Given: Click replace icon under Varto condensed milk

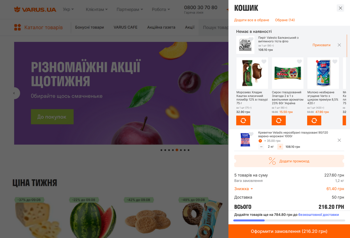Looking at the screenshot, I should click(314, 121).
